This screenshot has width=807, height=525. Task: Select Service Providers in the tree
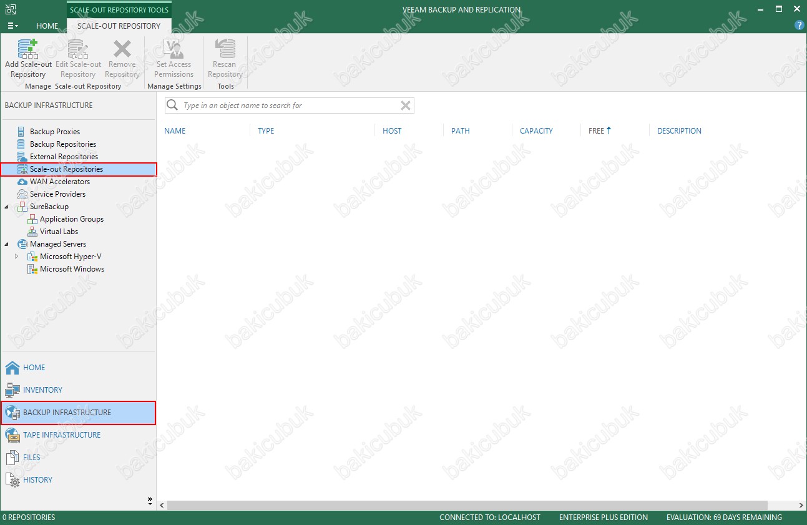[x=57, y=194]
